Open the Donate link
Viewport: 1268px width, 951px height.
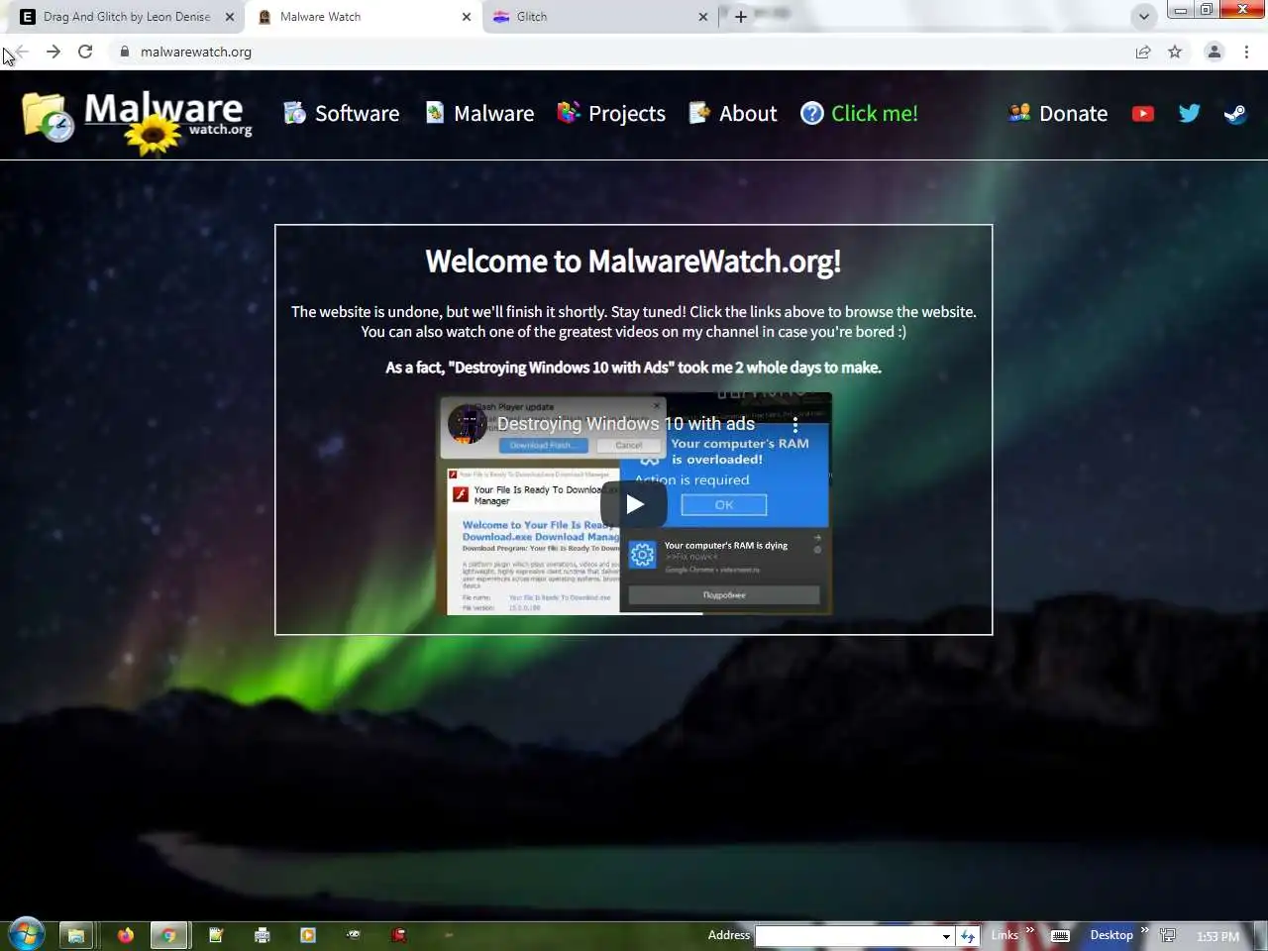coord(1058,113)
